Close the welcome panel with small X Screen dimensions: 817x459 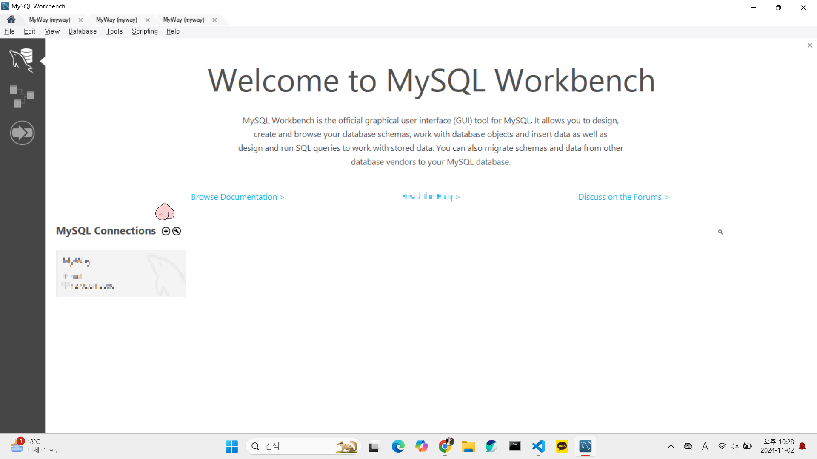810,45
